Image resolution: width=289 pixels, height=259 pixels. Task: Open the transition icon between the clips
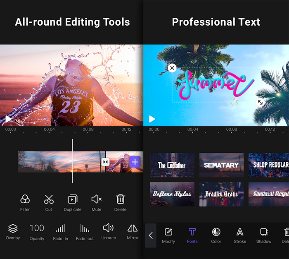(106, 162)
